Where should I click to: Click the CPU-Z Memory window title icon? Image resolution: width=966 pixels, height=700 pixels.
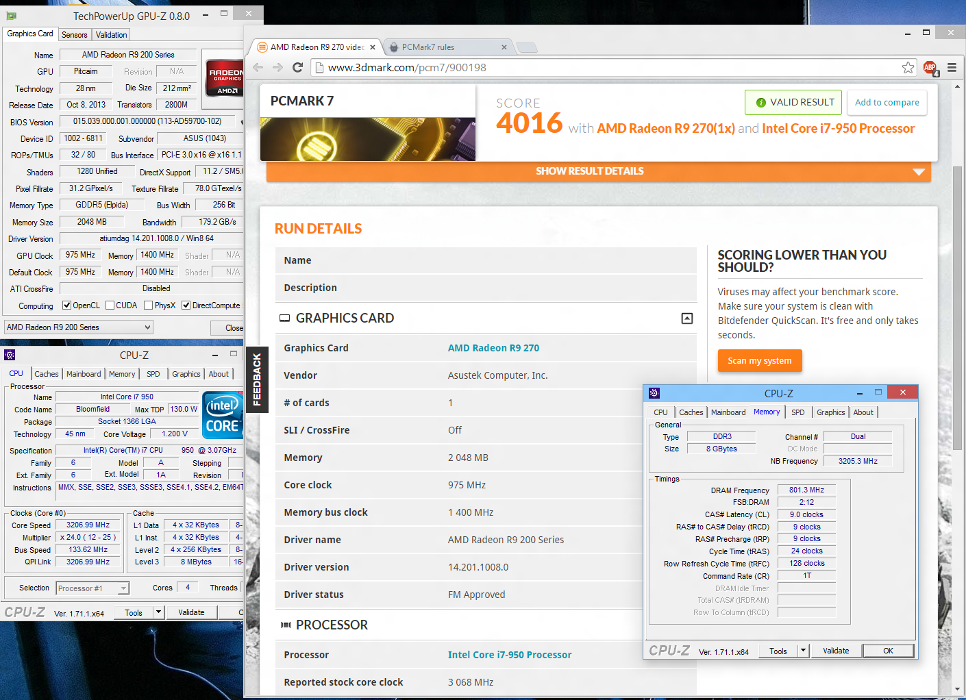coord(654,393)
